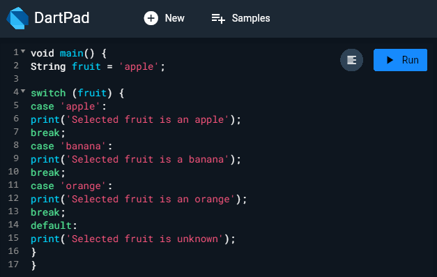Create a new pad via New

[x=164, y=18]
